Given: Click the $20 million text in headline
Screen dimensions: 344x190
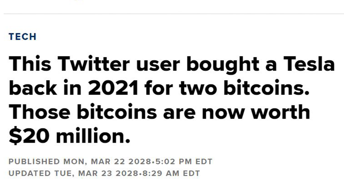Looking at the screenshot, I should (x=69, y=136).
